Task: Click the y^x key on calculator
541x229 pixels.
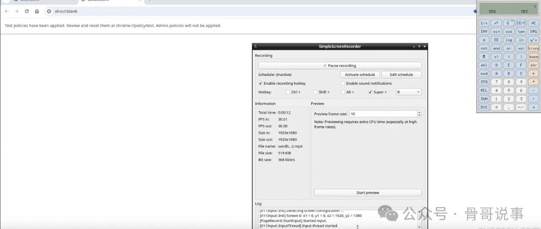Action: 533,40
